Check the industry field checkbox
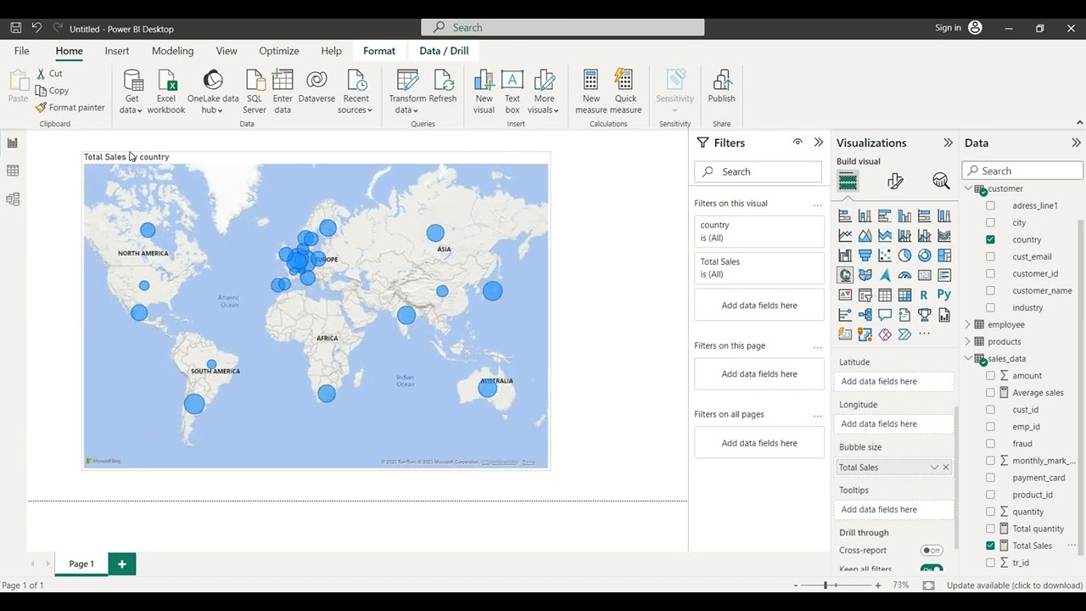 point(990,307)
